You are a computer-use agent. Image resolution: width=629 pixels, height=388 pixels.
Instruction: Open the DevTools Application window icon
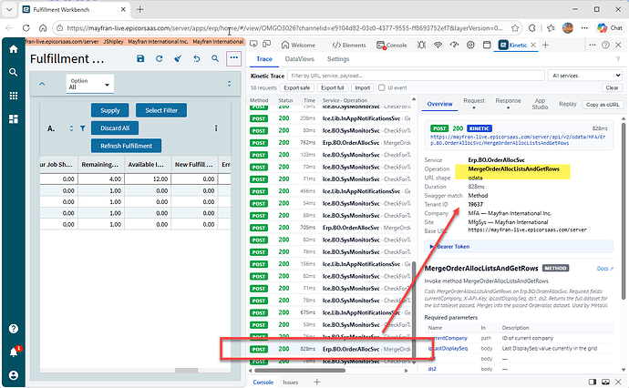(487, 45)
